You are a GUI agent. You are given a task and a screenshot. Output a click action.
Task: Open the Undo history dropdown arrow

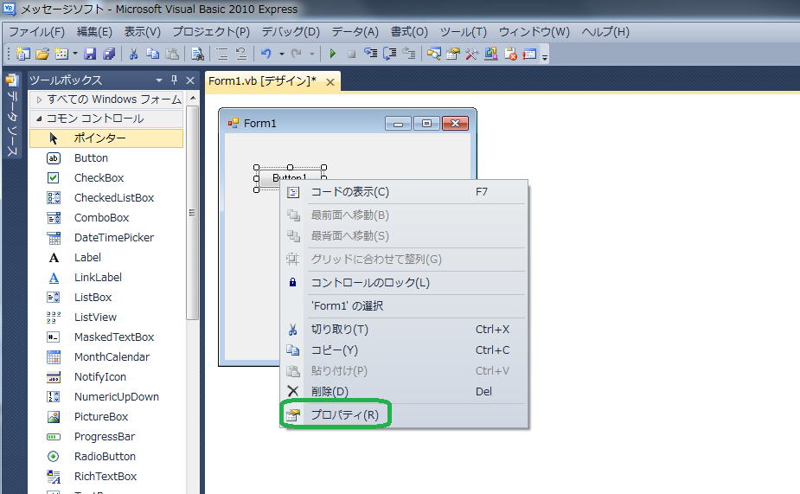(x=282, y=54)
